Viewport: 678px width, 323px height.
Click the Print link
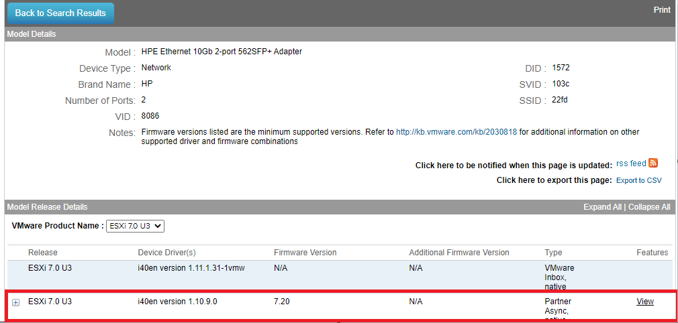tap(662, 10)
